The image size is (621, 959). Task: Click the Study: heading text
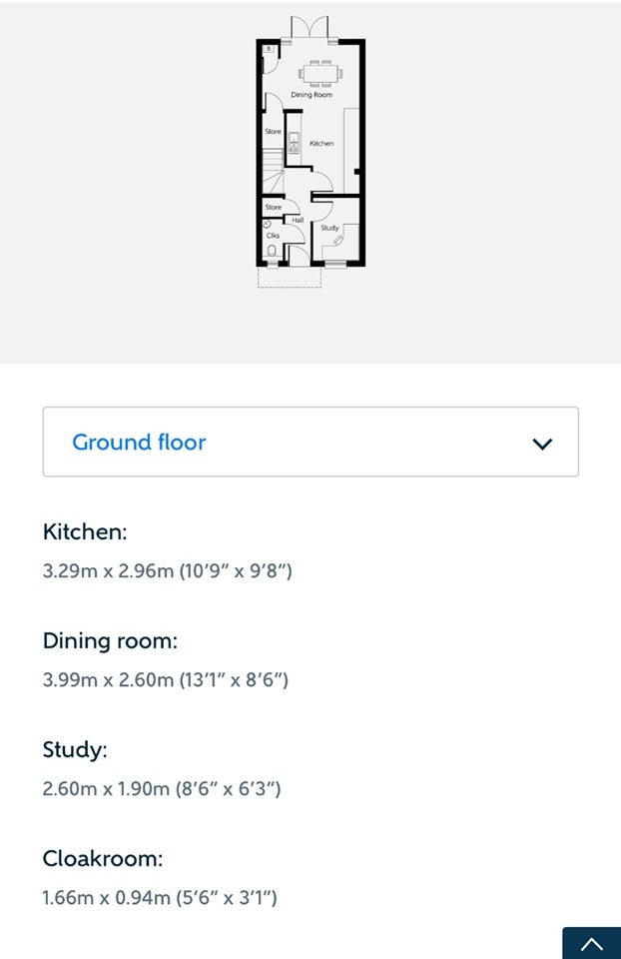(x=75, y=749)
